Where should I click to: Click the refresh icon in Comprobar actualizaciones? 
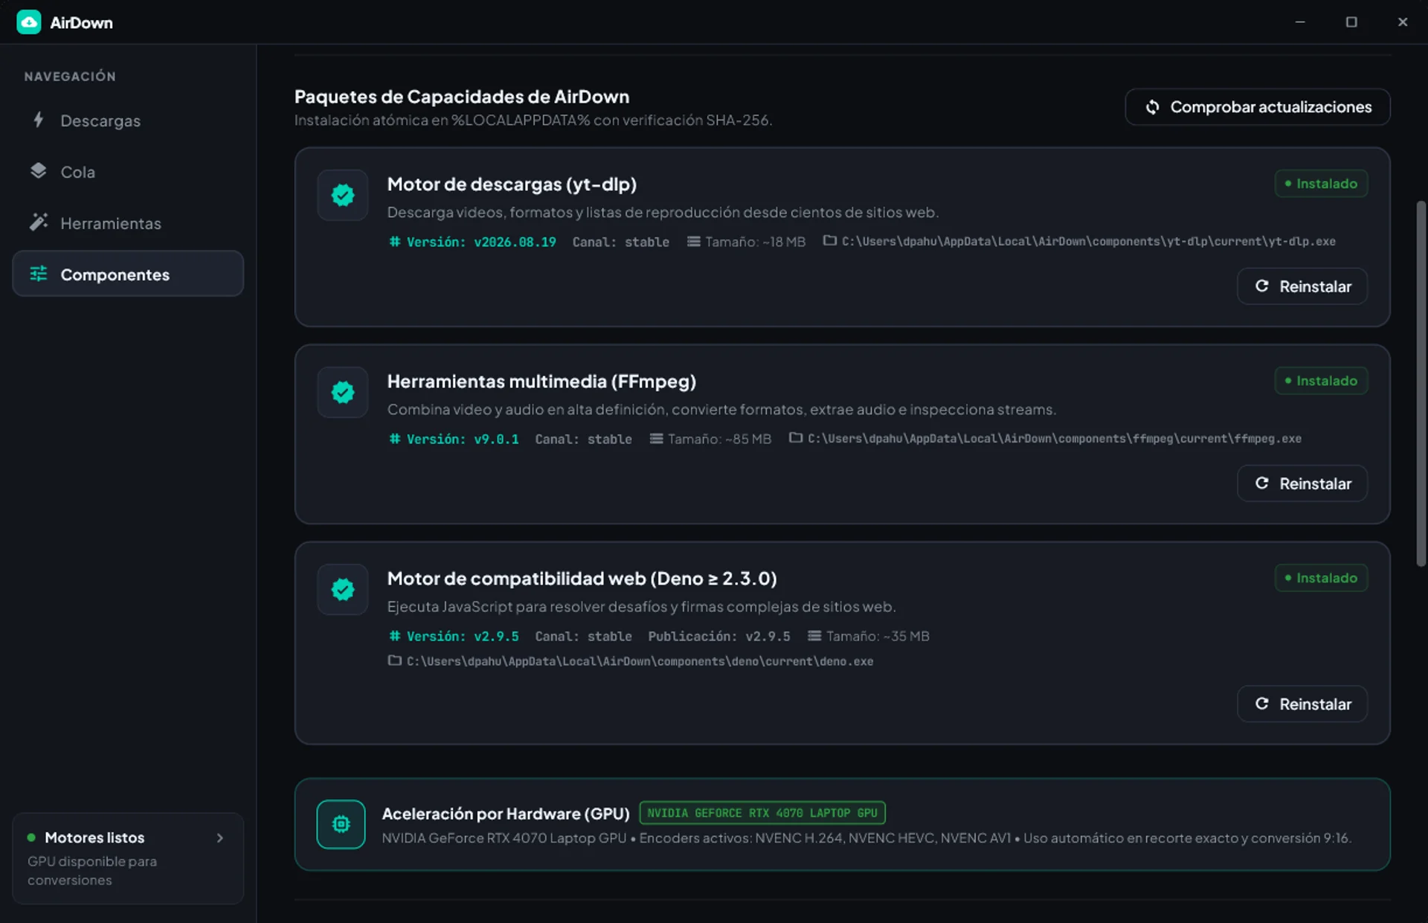point(1152,107)
